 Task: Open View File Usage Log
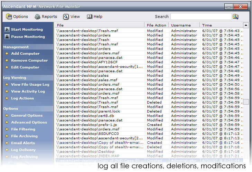(30, 85)
